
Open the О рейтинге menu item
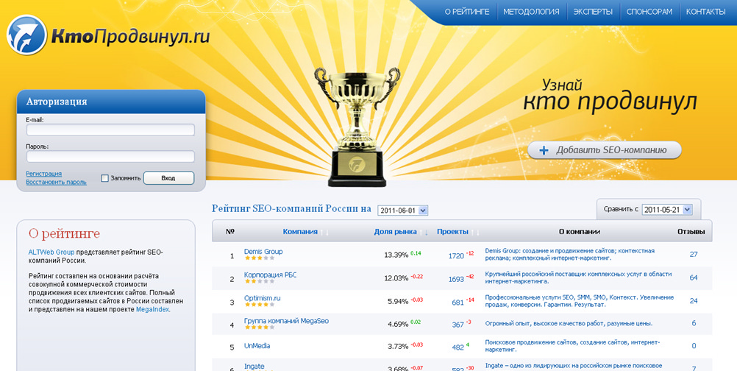tap(467, 12)
